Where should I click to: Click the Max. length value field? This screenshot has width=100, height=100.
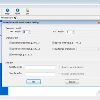point(69,32)
